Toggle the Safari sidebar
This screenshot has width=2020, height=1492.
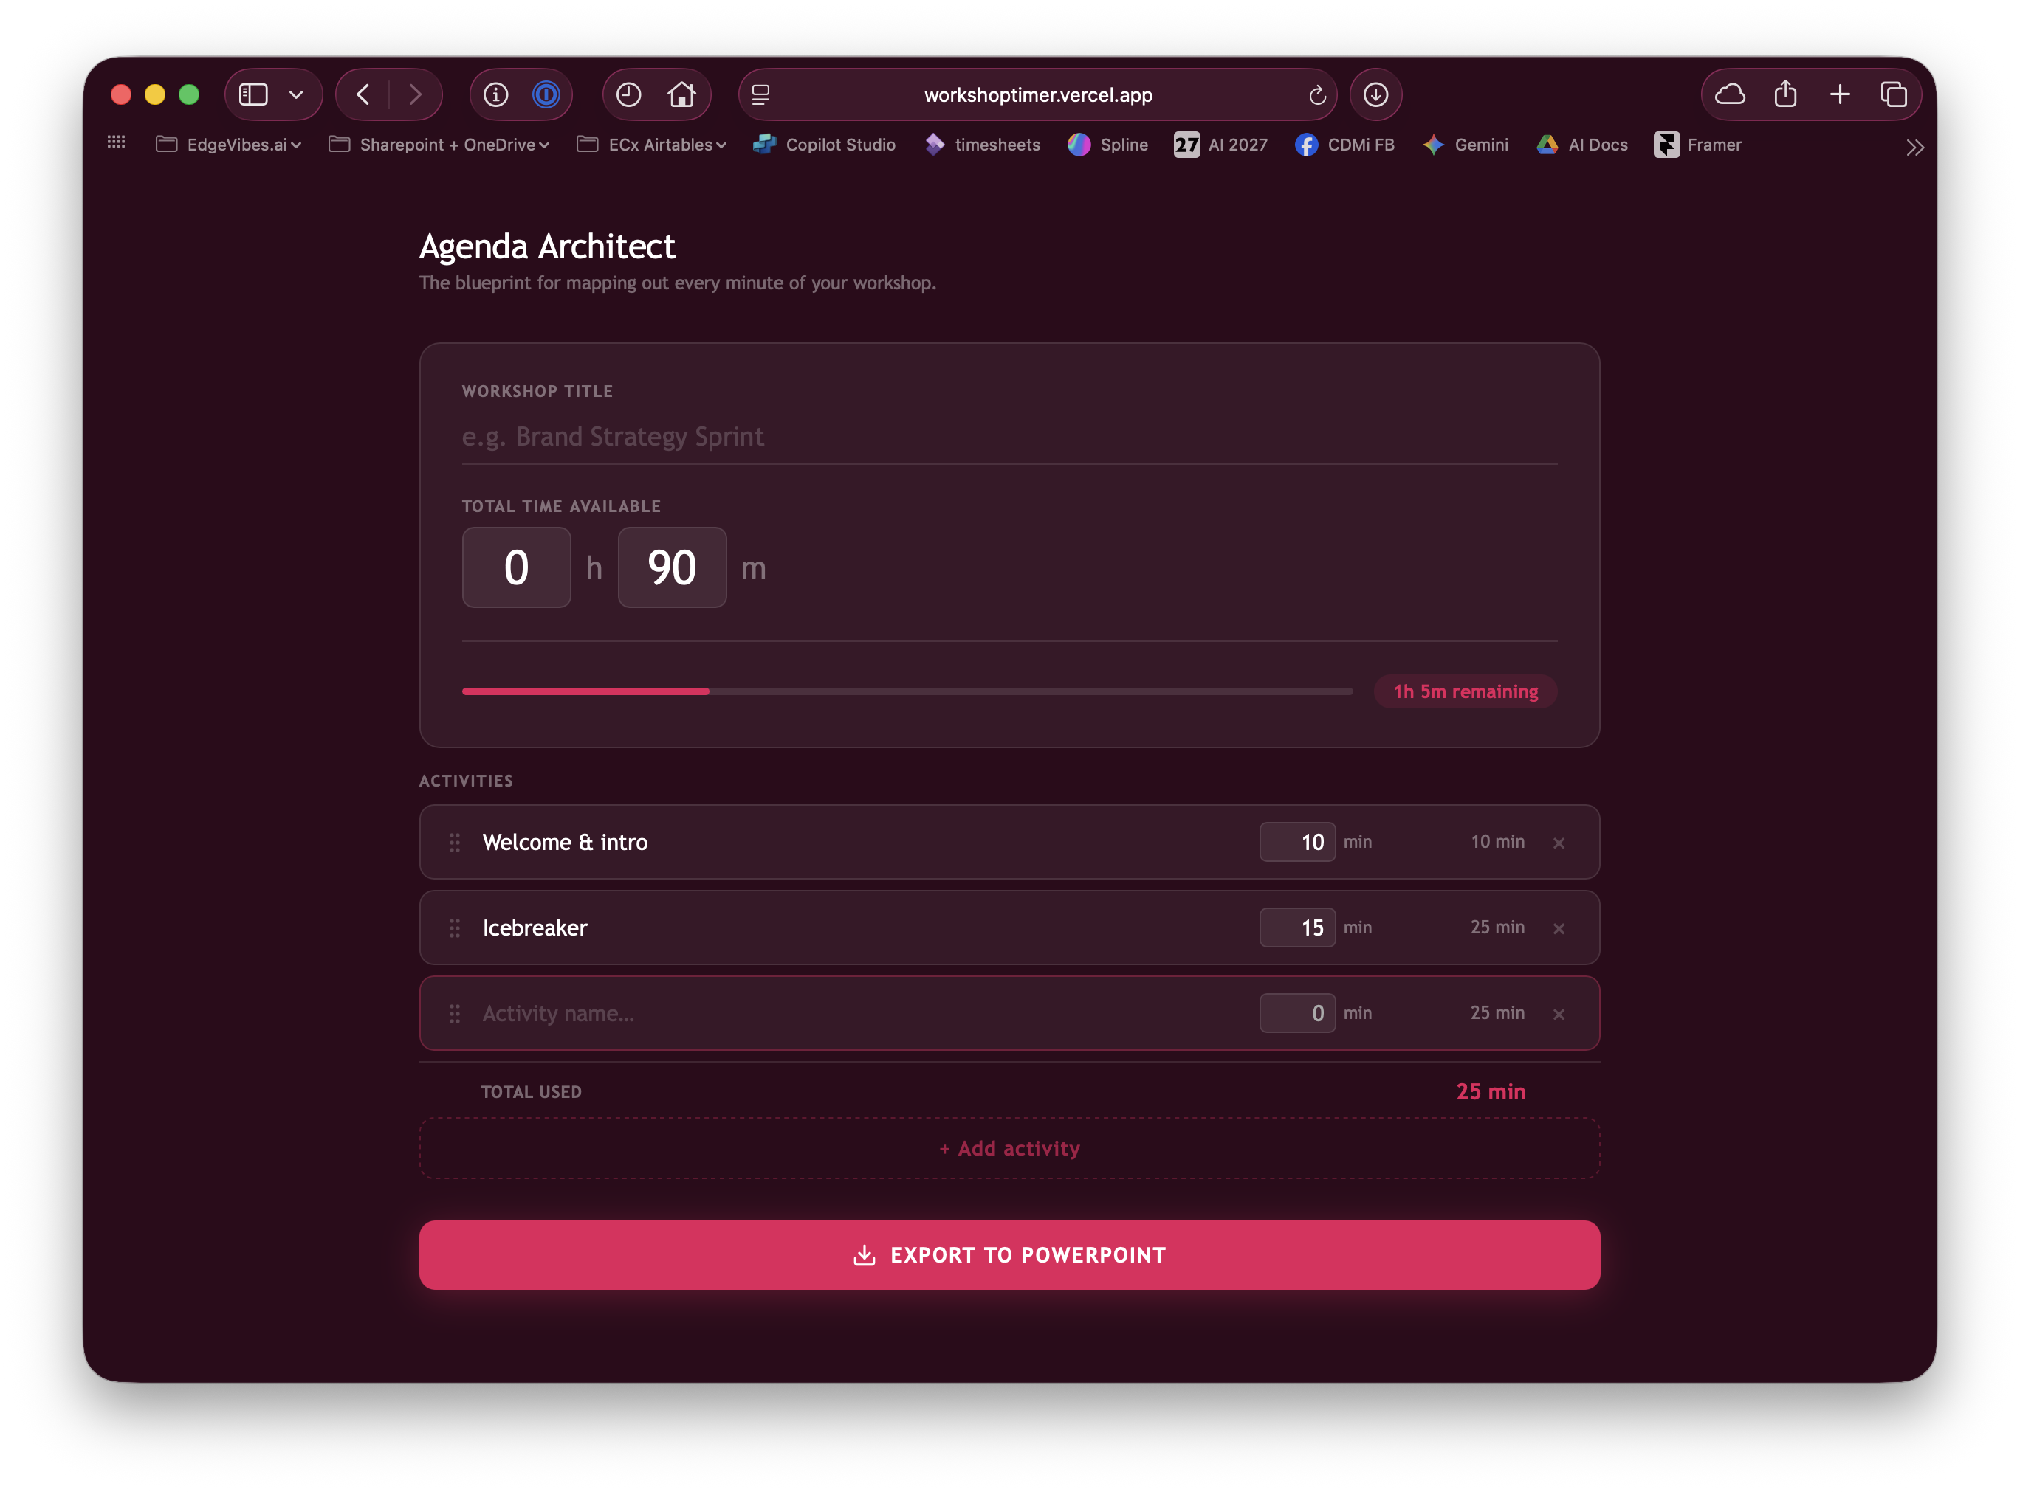[253, 94]
